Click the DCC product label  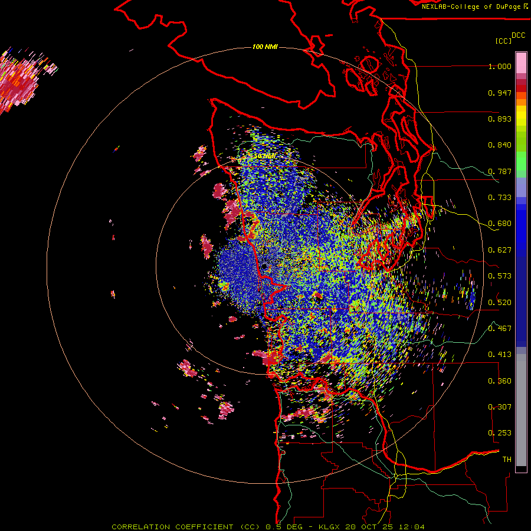518,35
